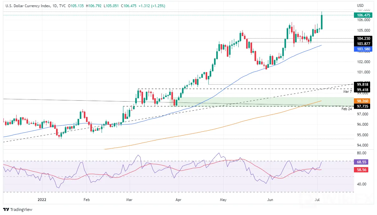The width and height of the screenshot is (377, 215).
Task: Select the green 106.475 current price label
Action: (363, 15)
